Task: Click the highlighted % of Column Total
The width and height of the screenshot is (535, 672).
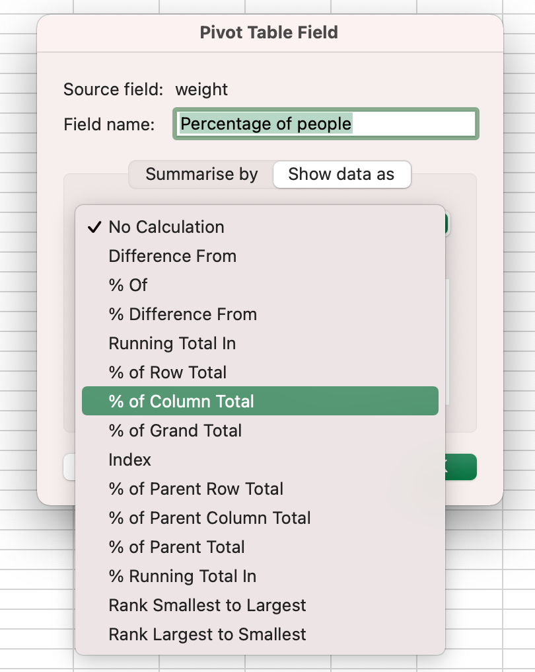Action: (181, 401)
